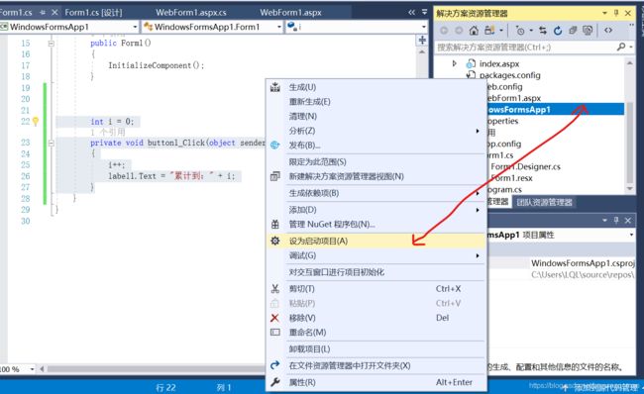644x394 pixels.
Task: Refresh the Solution Explorer tree
Action: [x=558, y=31]
